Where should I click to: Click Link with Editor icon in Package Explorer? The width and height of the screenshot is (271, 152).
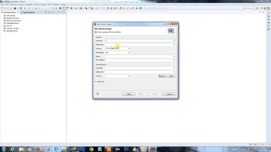[x=49, y=12]
